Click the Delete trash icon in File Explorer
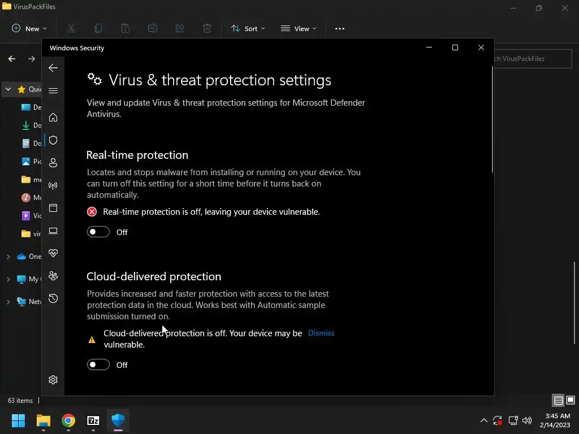Screen dimensions: 579x434 click(207, 28)
